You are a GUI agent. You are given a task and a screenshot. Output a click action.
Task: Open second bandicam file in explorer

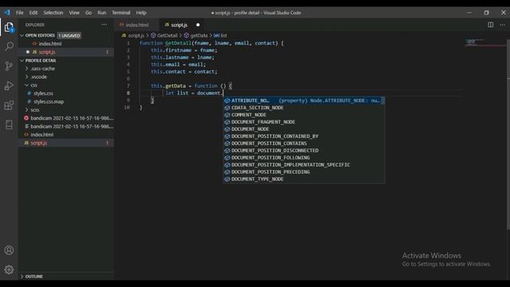[x=72, y=127]
